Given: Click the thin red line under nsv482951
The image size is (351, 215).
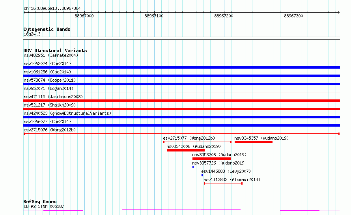Looking at the screenshot, I should pyautogui.click(x=181, y=59).
